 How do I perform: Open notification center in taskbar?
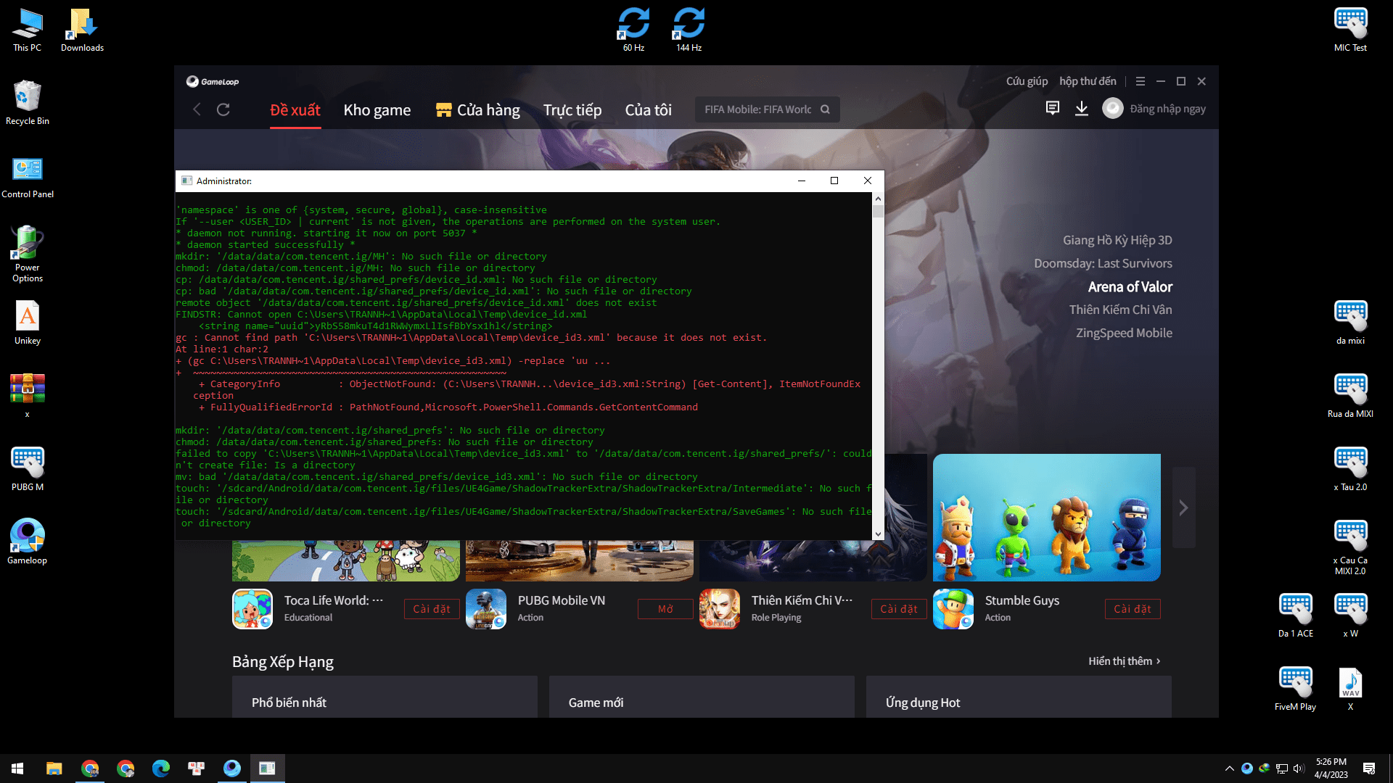point(1369,768)
